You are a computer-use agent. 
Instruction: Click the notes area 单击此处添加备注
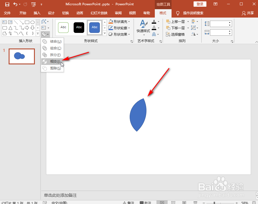61,195
